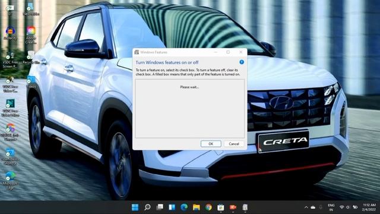Screen dimensions: 380x214
Task: Open Widgets from the taskbar
Action: point(172,207)
